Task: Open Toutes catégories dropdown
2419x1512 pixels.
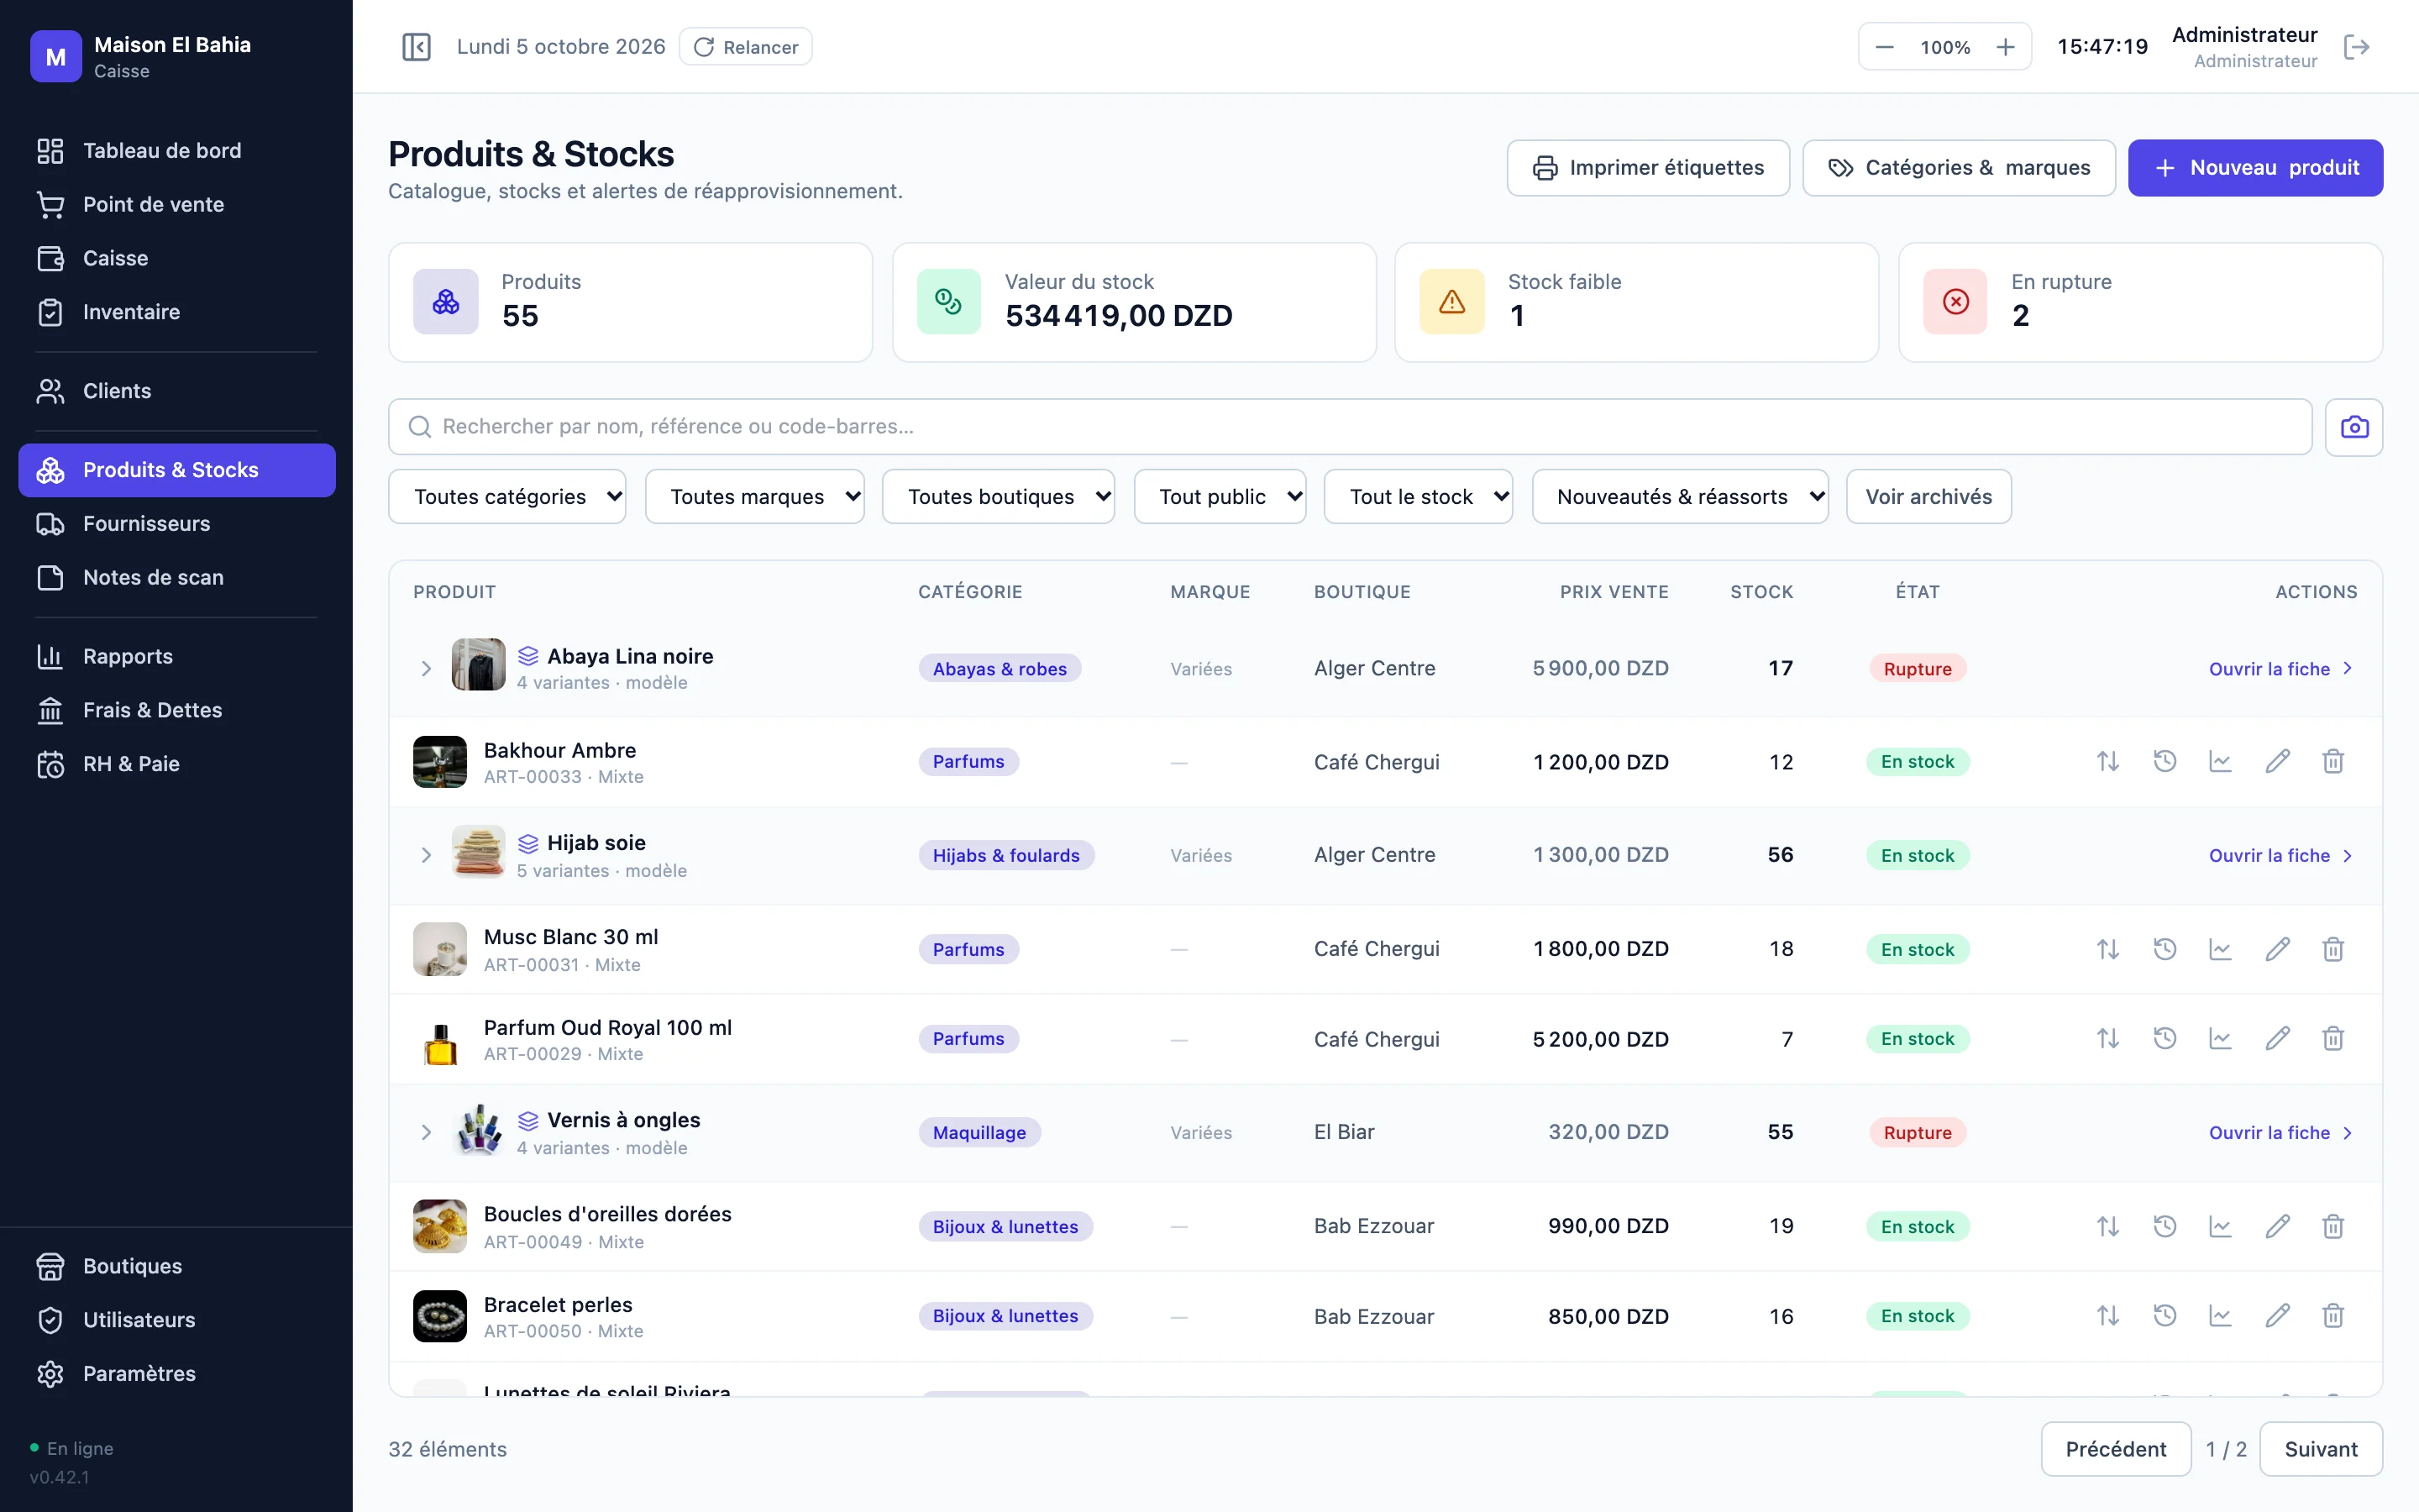Action: tap(506, 497)
